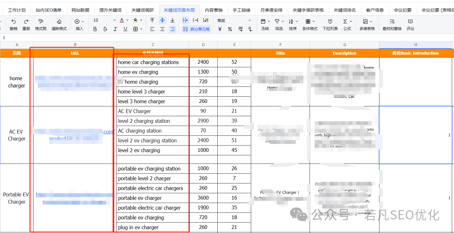Toggle vertical middle alignment
The image size is (454, 233).
[x=162, y=21]
